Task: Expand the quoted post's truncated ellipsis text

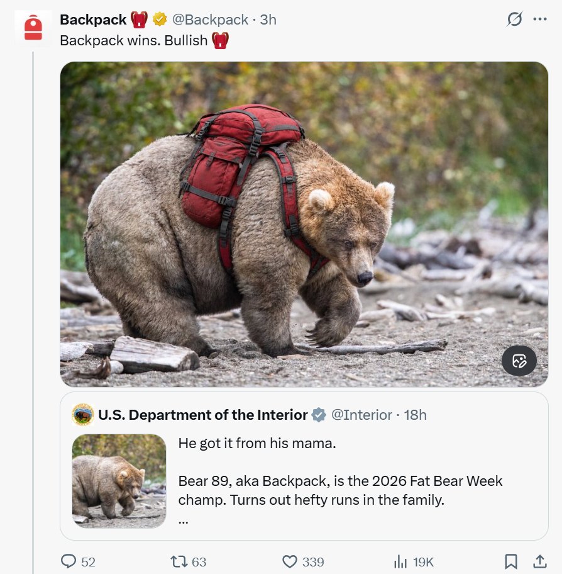Action: point(183,521)
